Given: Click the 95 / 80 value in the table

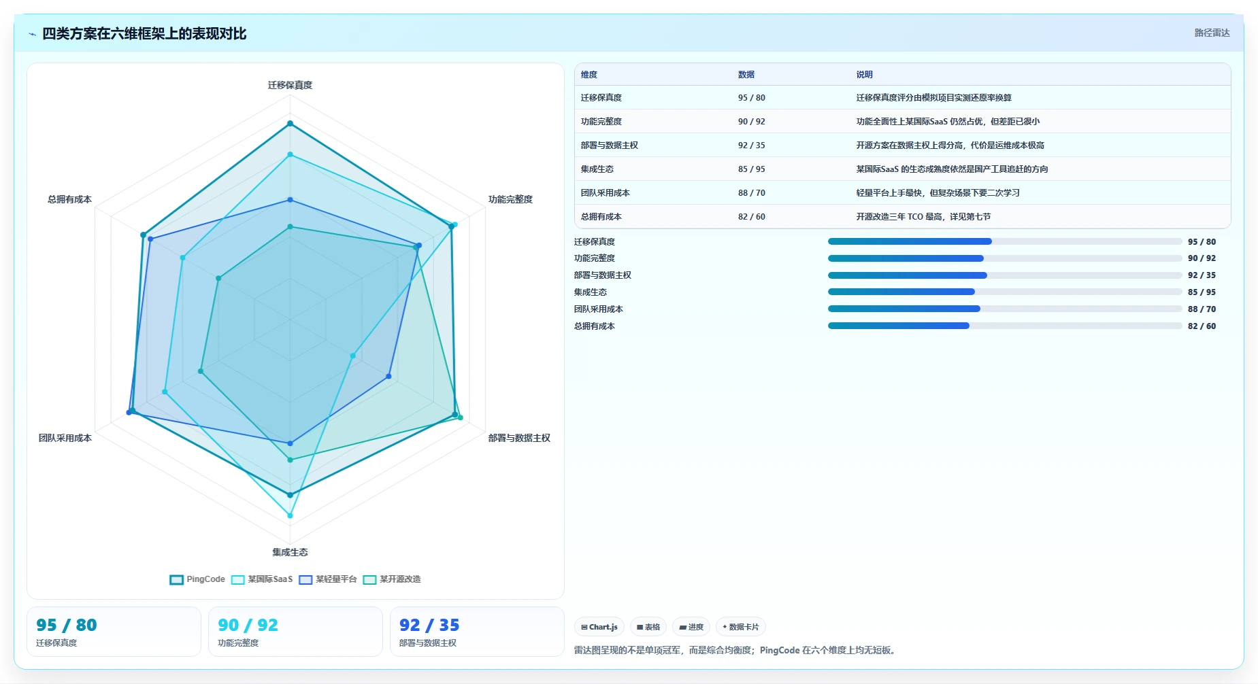Looking at the screenshot, I should tap(752, 98).
